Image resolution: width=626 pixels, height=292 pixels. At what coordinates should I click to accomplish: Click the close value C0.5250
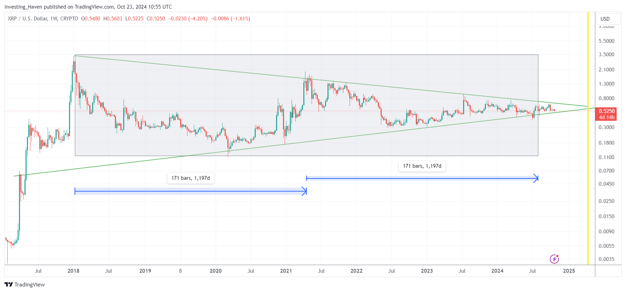[x=156, y=19]
